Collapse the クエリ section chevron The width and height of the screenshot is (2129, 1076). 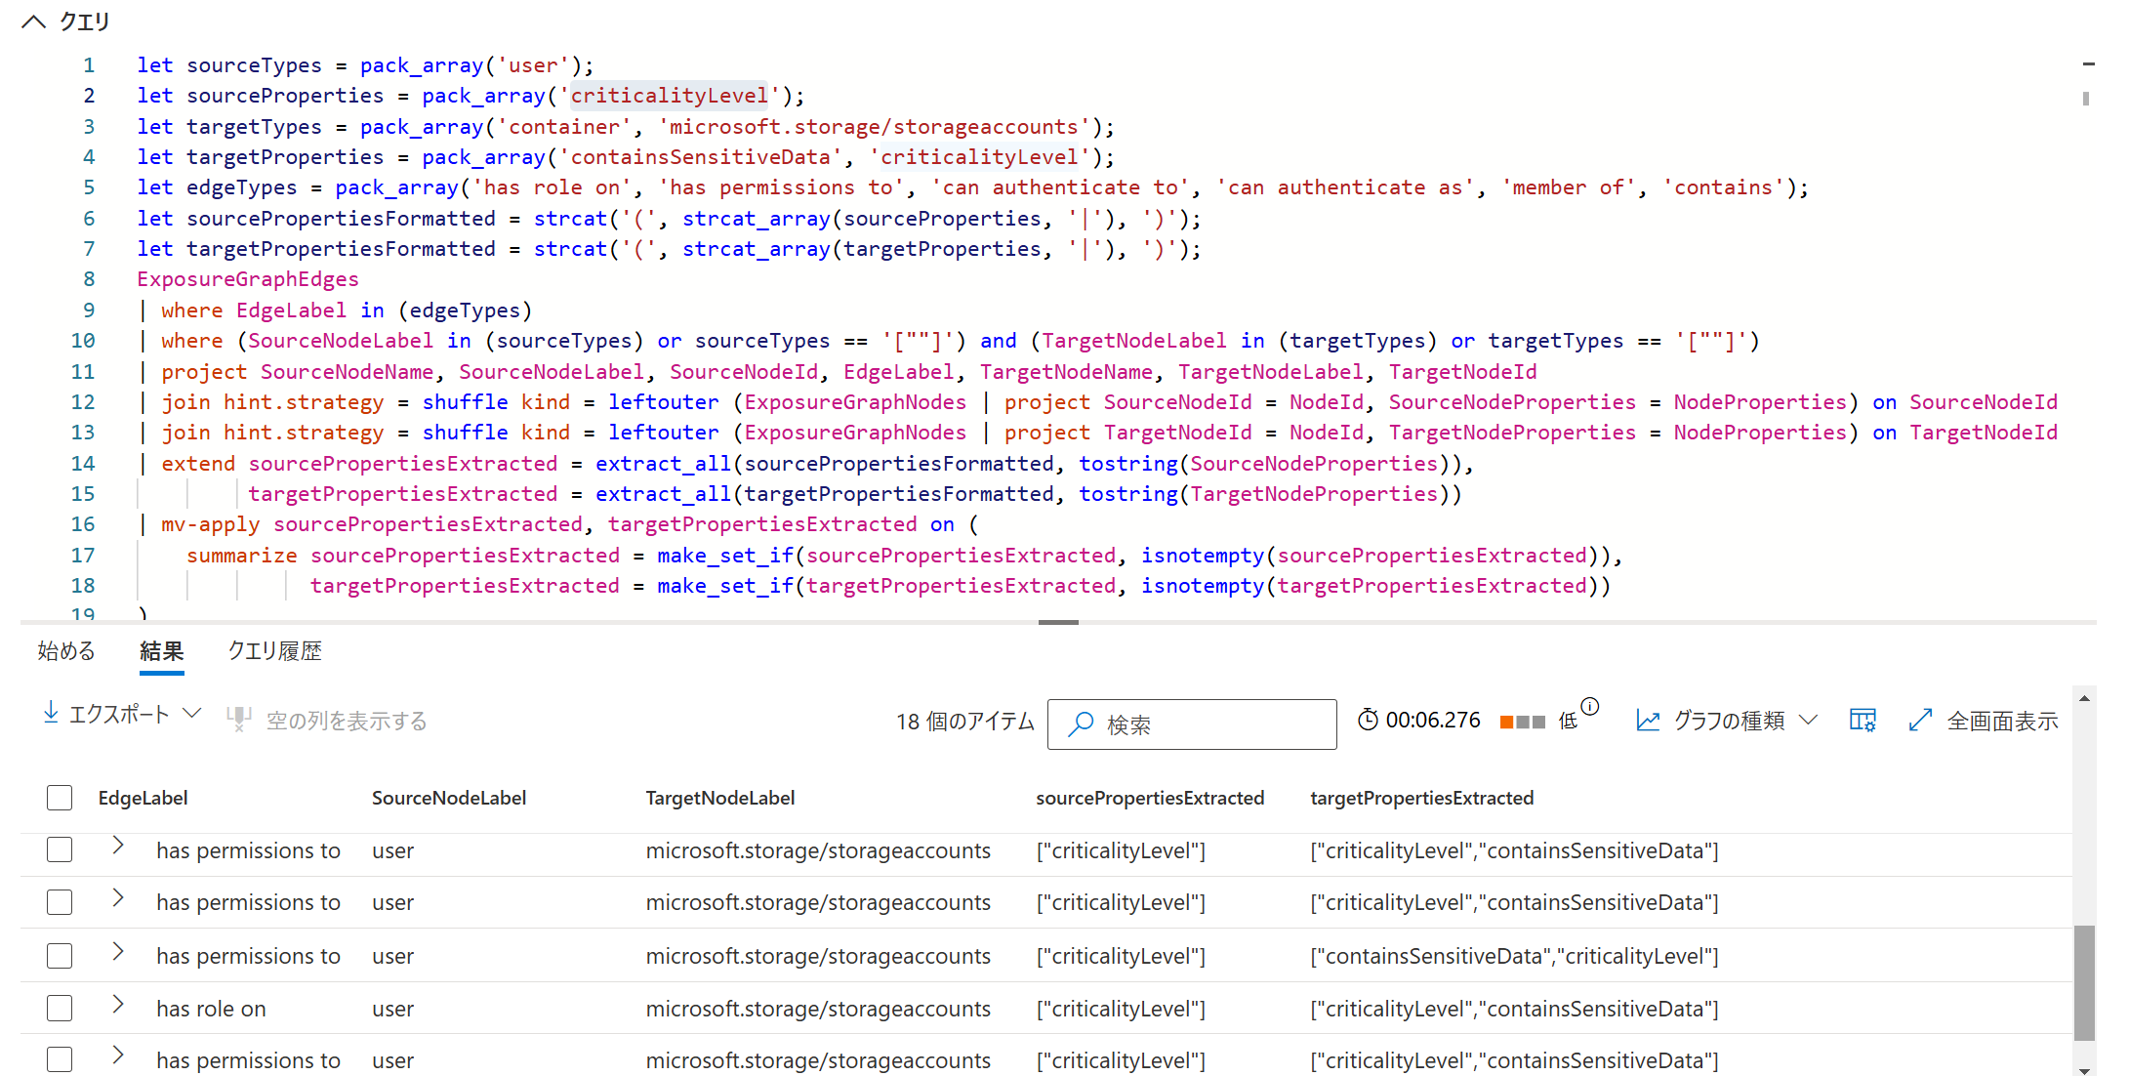pyautogui.click(x=34, y=21)
